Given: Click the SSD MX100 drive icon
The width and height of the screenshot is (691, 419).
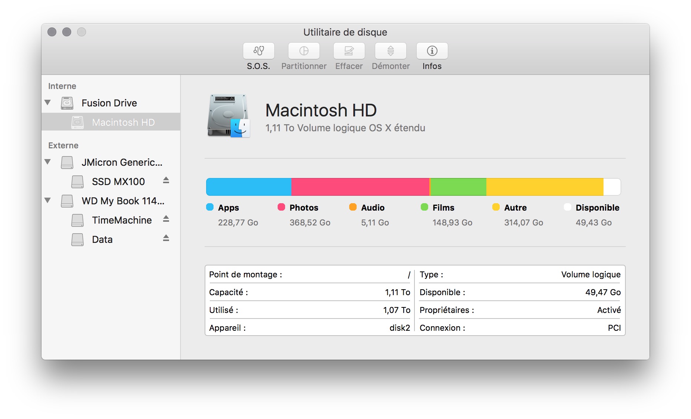Looking at the screenshot, I should (x=77, y=182).
